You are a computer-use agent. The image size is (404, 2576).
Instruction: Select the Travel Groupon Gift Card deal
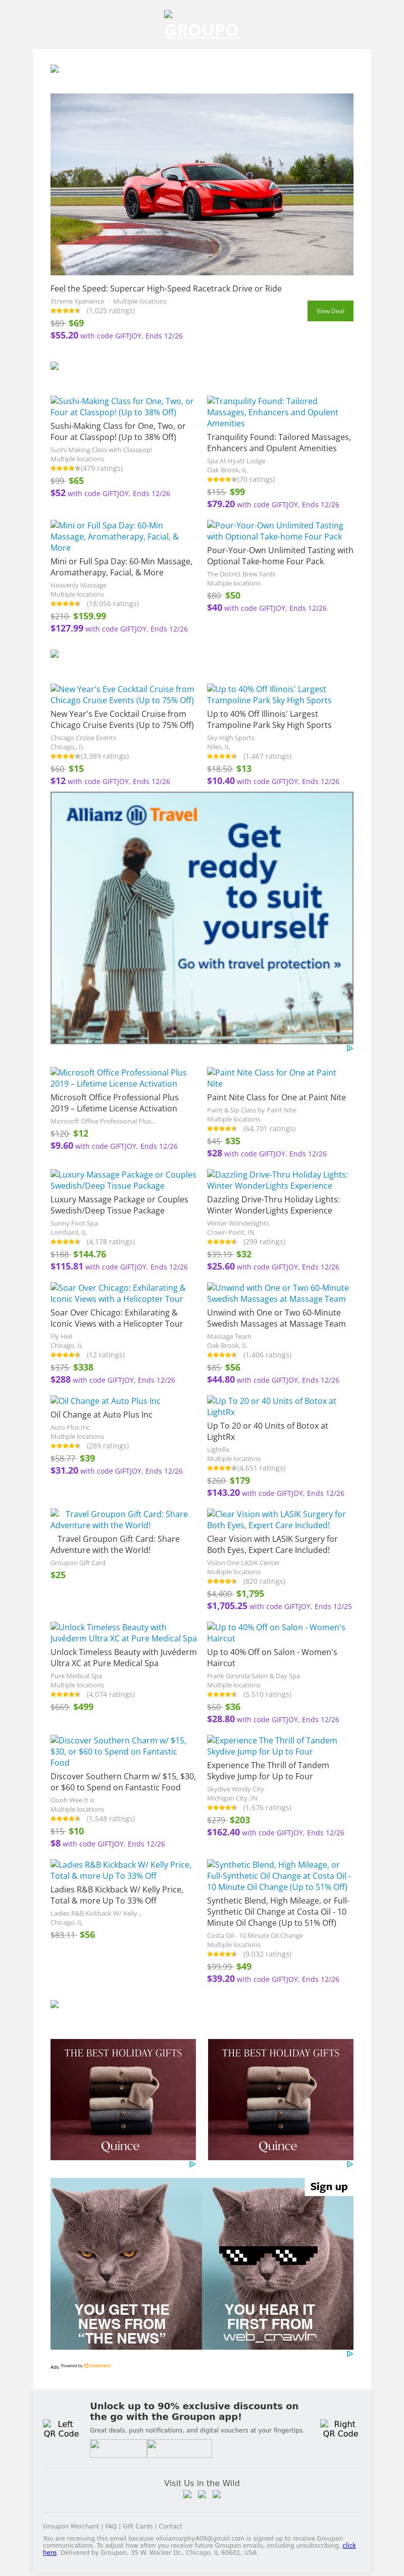[120, 1519]
